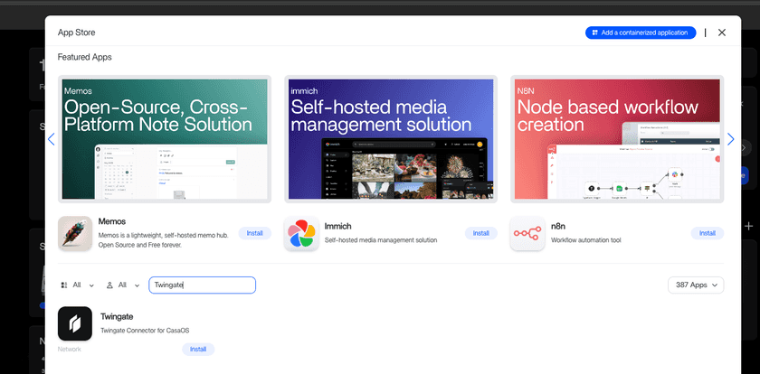The image size is (760, 374).
Task: Click 'Twingate Connector for CasaOS' description
Action: pos(145,331)
